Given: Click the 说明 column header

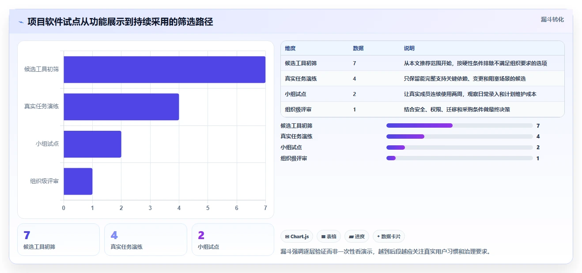Looking at the screenshot, I should point(409,48).
